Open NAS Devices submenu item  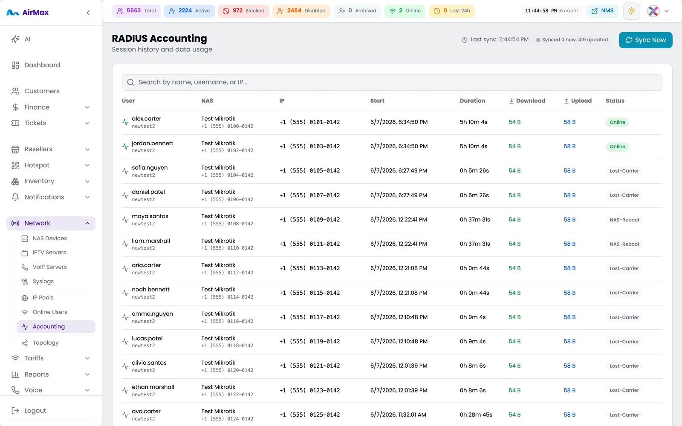tap(56, 239)
